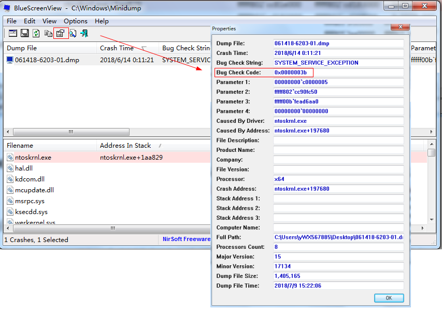The image size is (442, 311).
Task: Click OK in the Properties dialog
Action: pos(389,298)
